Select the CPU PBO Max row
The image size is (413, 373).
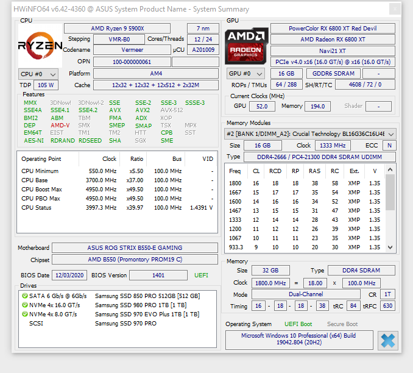point(117,199)
